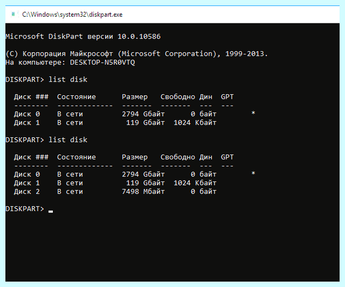Screen dimensions: 345x287
Task: Click 'Диск 1' label in the first disk list
Action: pos(27,122)
